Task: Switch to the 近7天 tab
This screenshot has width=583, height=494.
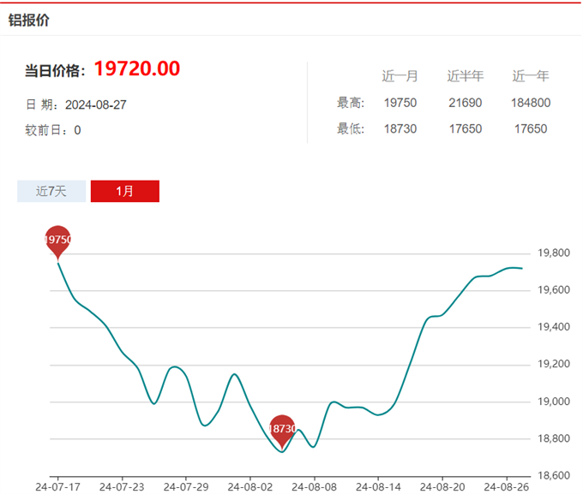Action: [51, 192]
